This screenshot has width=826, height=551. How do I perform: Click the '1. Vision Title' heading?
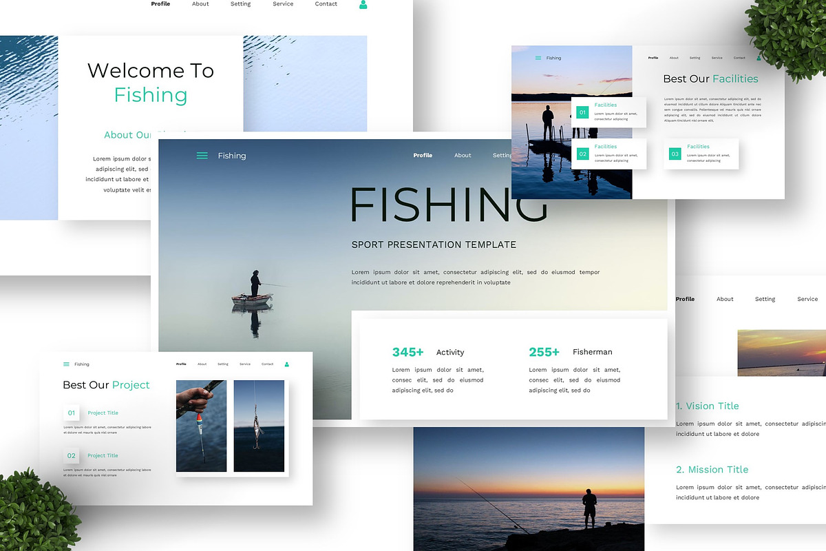708,406
